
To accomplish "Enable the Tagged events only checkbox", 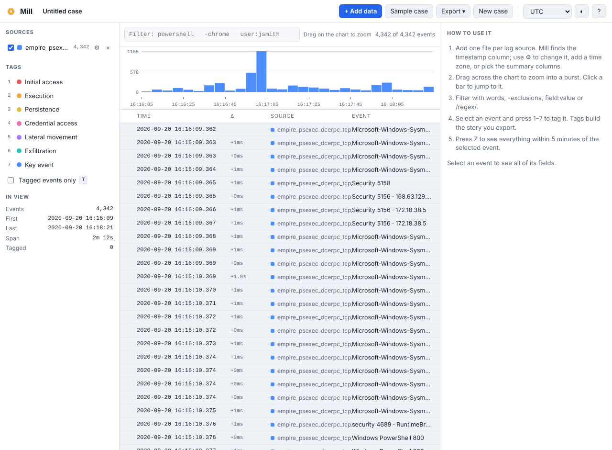I will (x=11, y=180).
